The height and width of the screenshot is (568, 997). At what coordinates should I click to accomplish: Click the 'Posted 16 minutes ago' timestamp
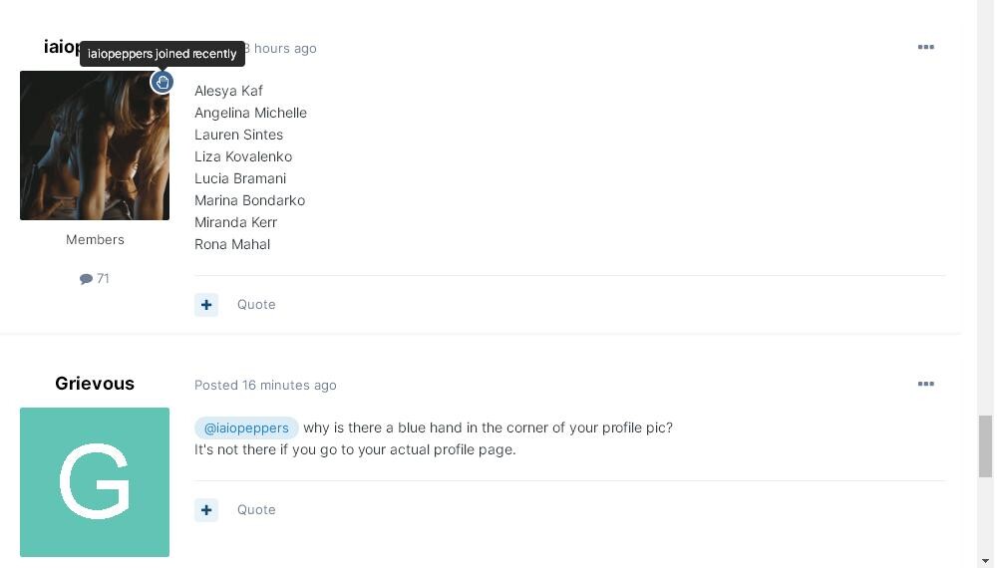pyautogui.click(x=265, y=385)
